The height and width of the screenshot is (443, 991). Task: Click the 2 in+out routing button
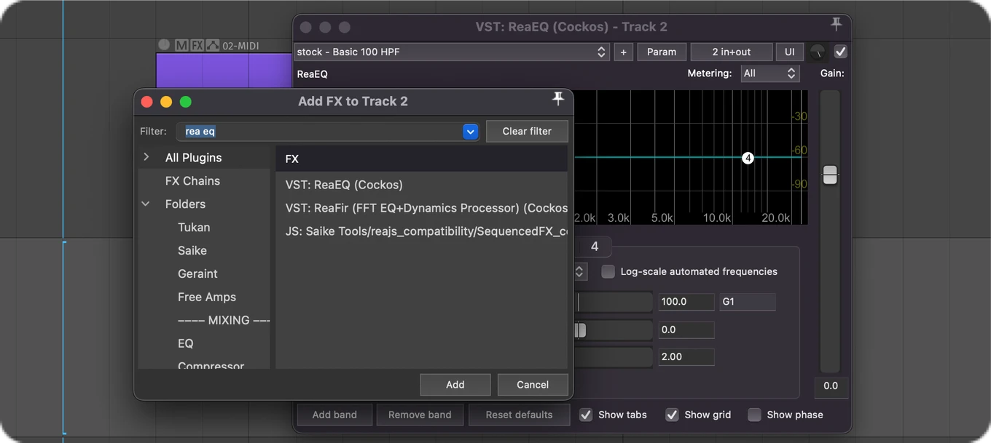732,52
